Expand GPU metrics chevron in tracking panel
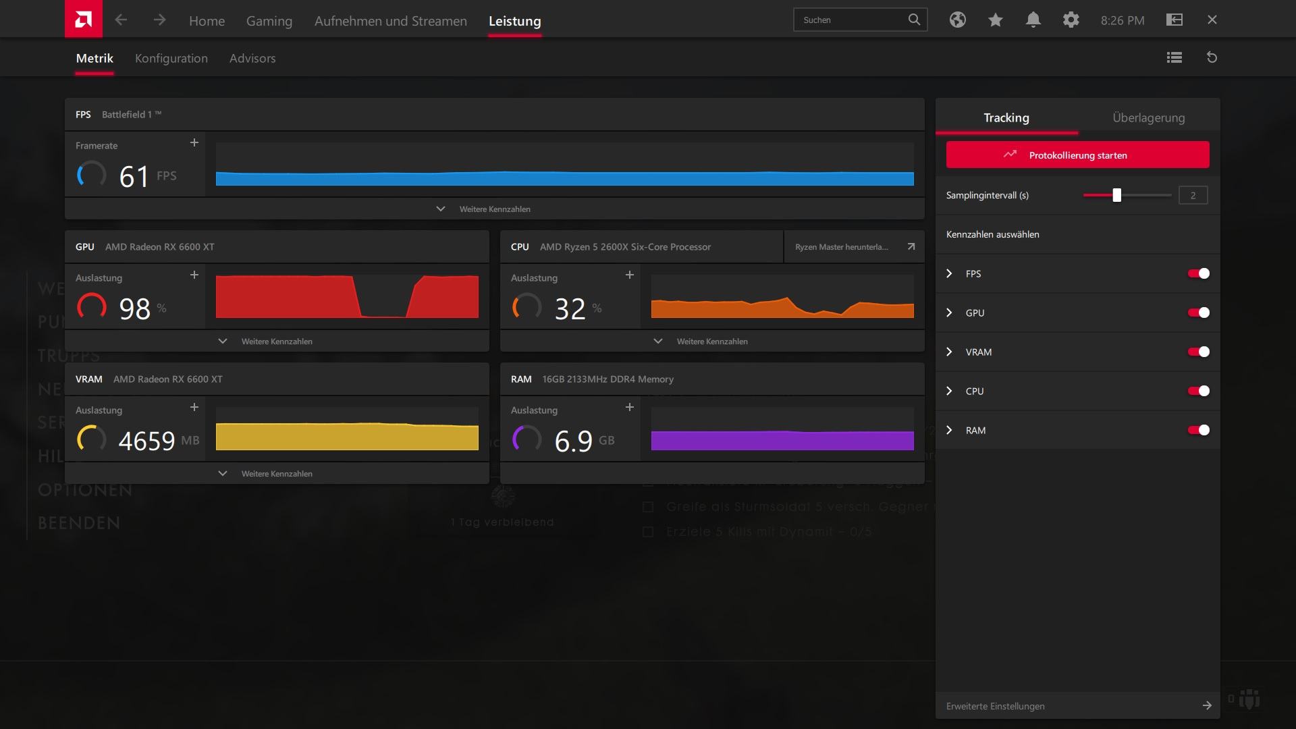 949,313
